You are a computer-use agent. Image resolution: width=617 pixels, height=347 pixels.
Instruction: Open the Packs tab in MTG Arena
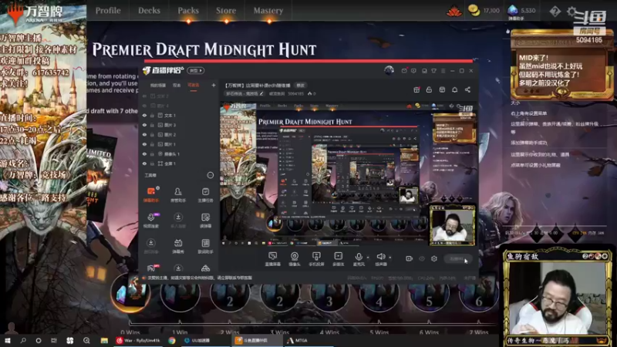coord(188,11)
